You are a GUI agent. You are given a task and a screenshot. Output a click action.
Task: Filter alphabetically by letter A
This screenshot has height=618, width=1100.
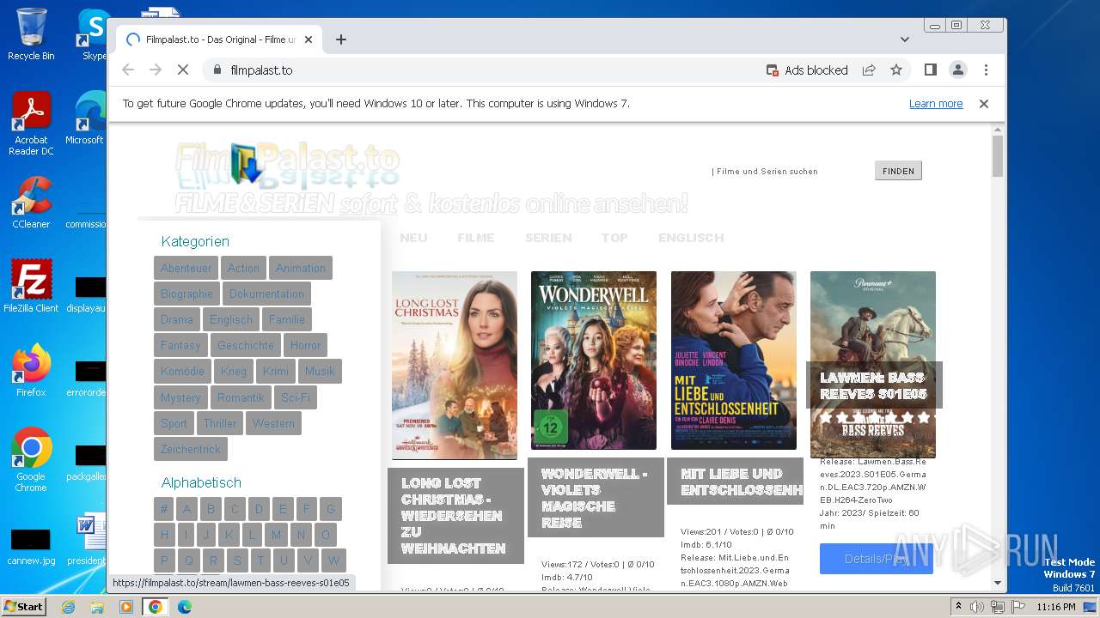186,508
